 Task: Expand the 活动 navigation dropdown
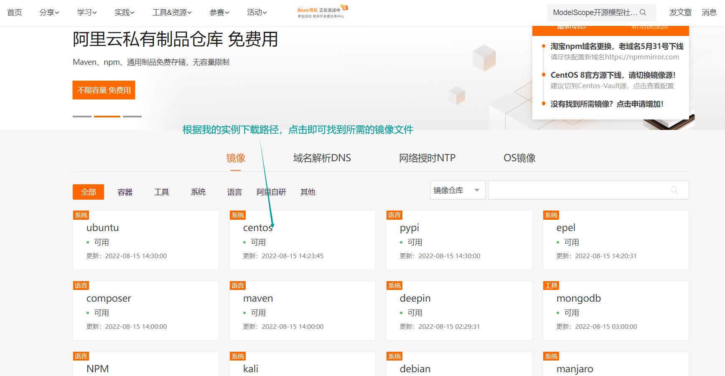click(257, 13)
